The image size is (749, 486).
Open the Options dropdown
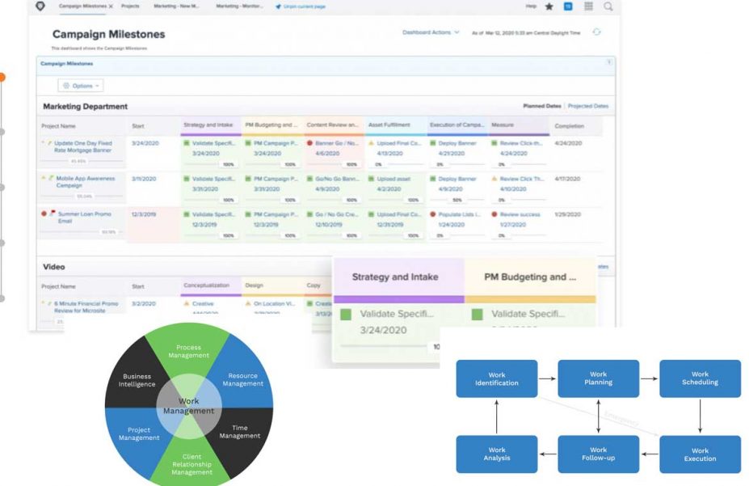(80, 85)
